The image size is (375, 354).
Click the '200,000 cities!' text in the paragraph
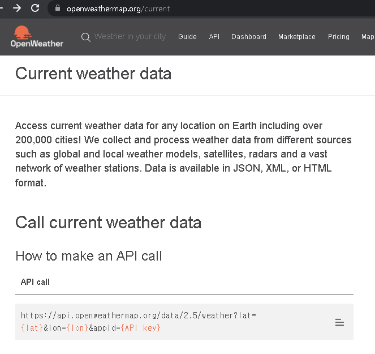pyautogui.click(x=48, y=140)
